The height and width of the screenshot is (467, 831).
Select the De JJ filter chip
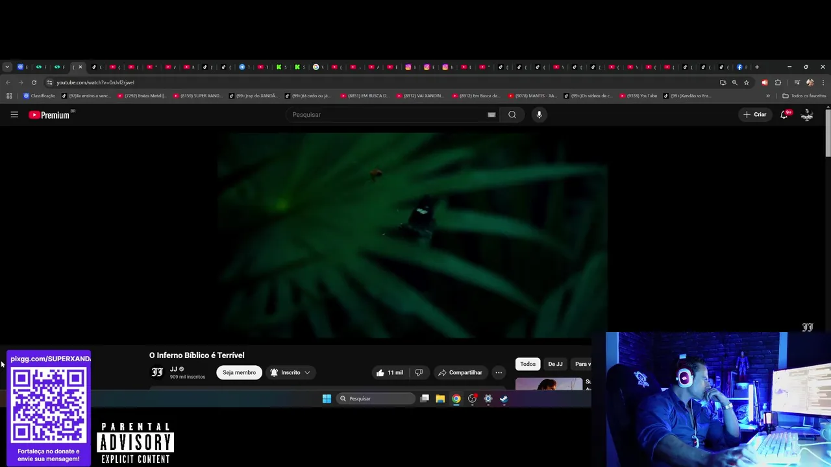555,364
